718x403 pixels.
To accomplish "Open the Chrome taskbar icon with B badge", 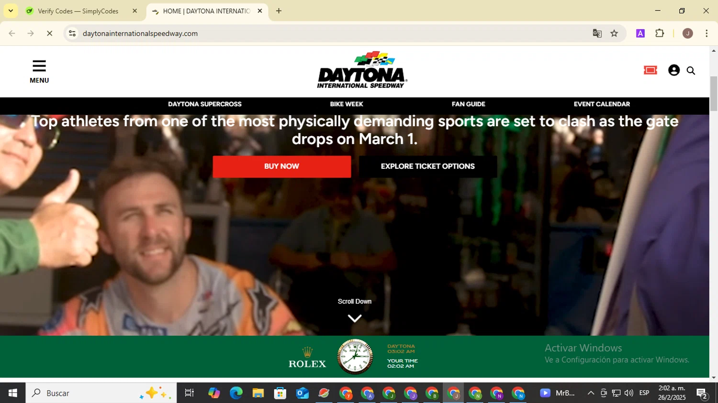I will click(432, 393).
